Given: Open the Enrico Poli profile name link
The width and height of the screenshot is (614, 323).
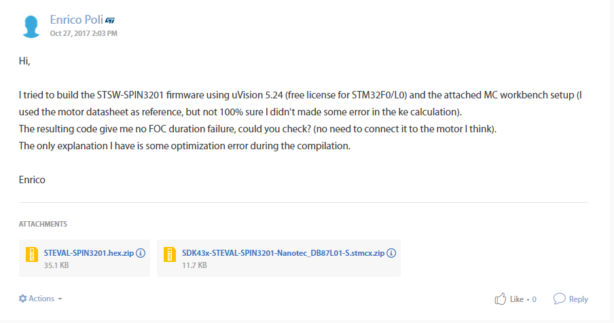Looking at the screenshot, I should tap(76, 20).
